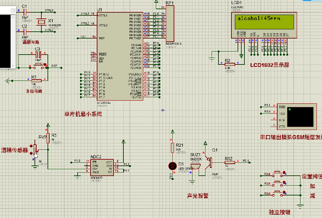This screenshot has height=218, width=322.
Task: Click the 单片机最小系统 text label
Action: point(83,114)
